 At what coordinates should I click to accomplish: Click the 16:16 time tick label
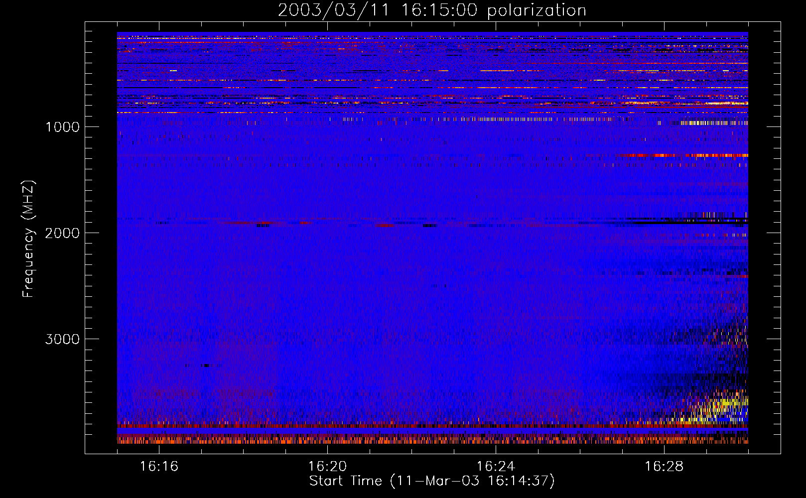click(x=159, y=467)
